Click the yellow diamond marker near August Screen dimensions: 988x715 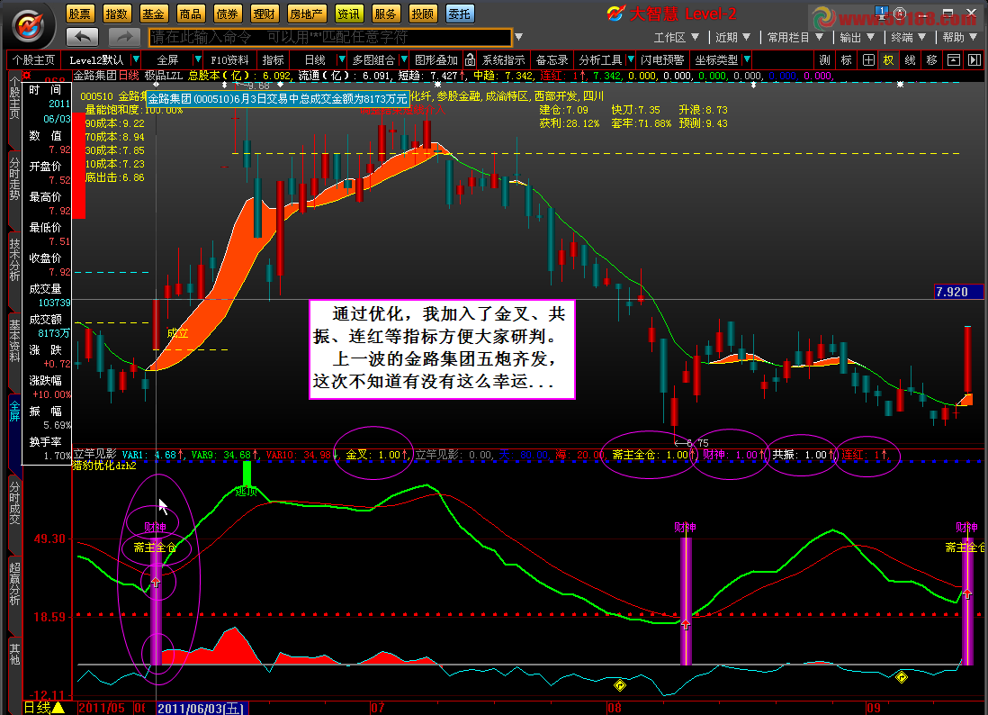pyautogui.click(x=619, y=685)
